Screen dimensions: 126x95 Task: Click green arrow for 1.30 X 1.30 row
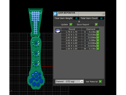tap(98, 46)
